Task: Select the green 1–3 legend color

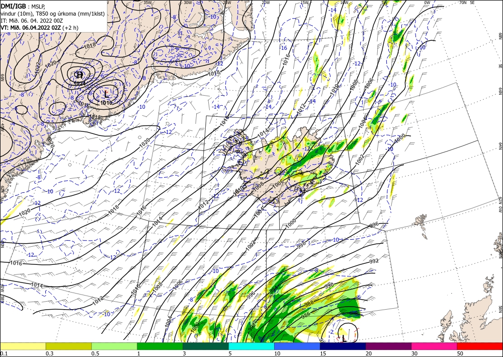Action: pos(160,346)
